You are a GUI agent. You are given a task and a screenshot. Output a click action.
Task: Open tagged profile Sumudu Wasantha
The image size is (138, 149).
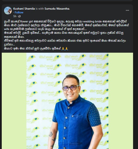click(x=57, y=9)
